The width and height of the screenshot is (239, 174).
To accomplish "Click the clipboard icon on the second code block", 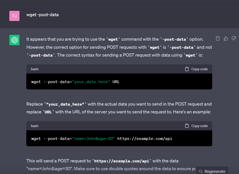I will click(x=187, y=126).
